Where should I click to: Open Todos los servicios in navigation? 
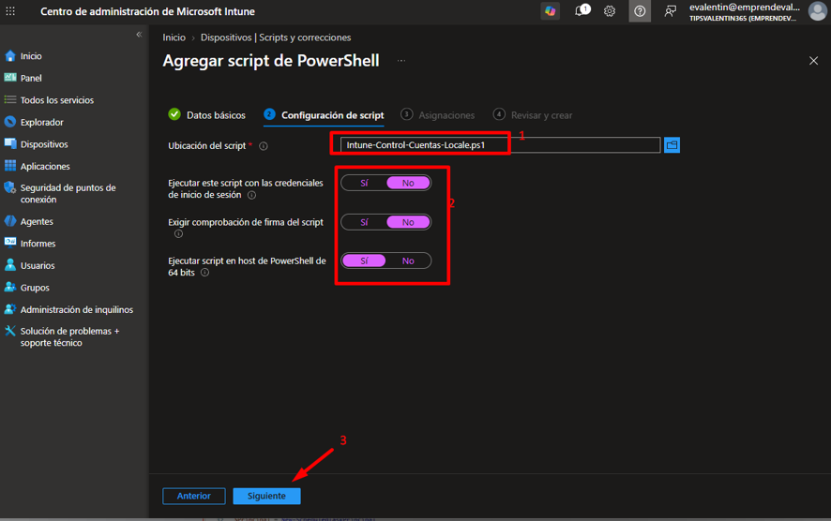(57, 100)
